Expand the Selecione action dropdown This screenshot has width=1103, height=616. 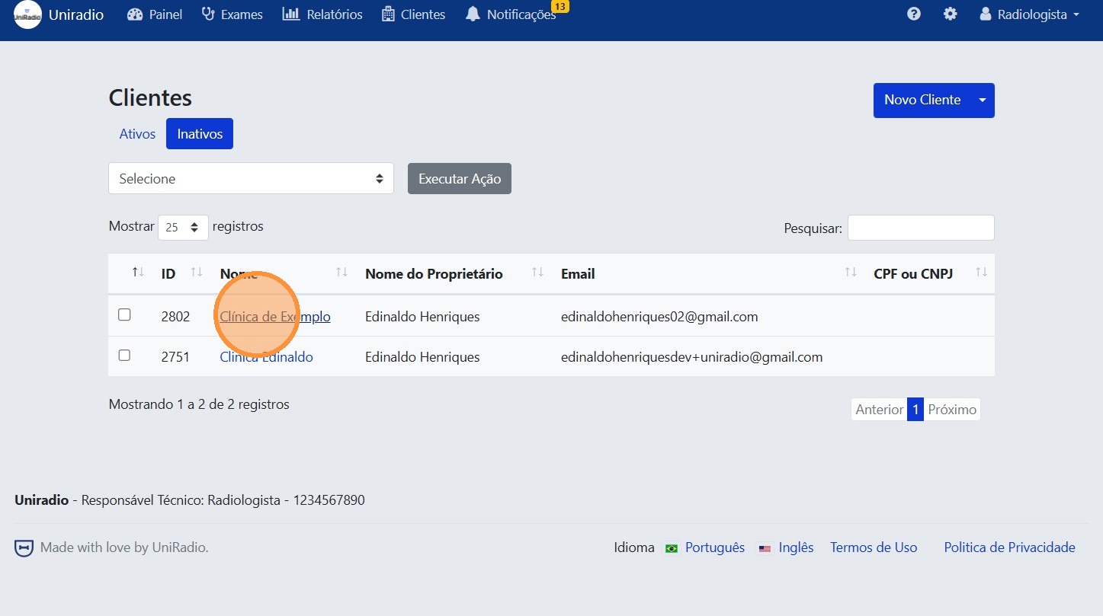(x=251, y=179)
